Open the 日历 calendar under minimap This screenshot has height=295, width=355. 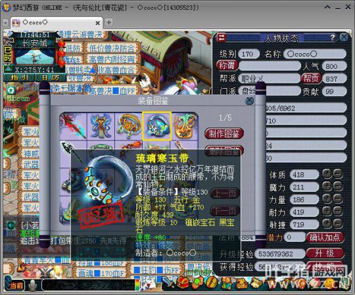tap(51, 78)
